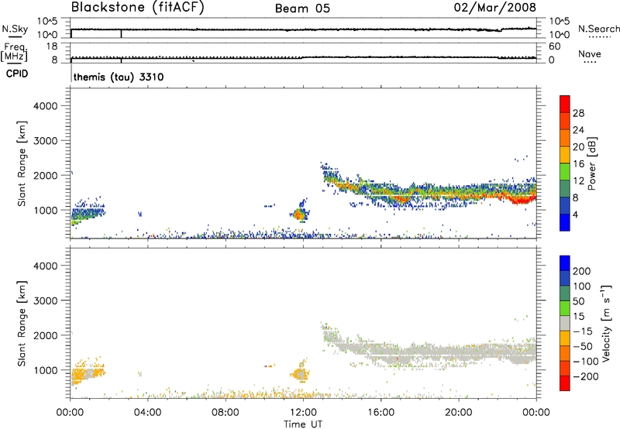The image size is (620, 429).
Task: Click the 'Velocity [m s⁻¹]' color bar label
Action: point(606,323)
